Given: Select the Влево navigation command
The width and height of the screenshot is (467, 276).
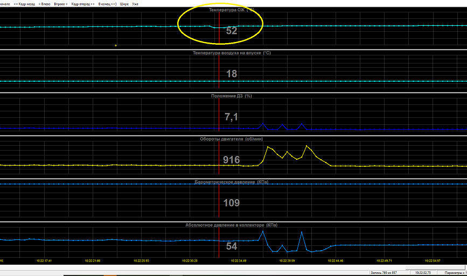Looking at the screenshot, I should point(44,4).
